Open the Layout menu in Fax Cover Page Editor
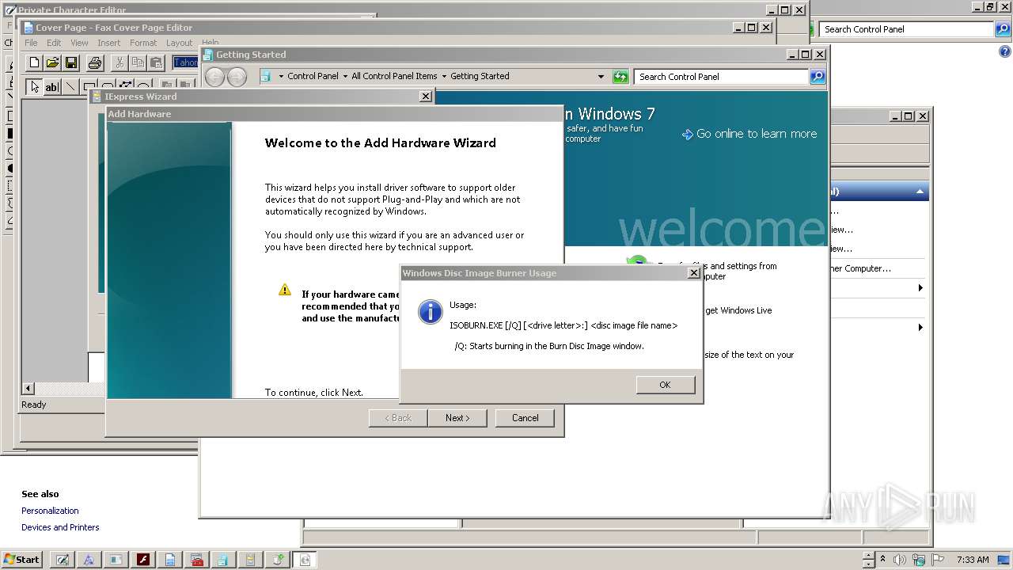The image size is (1013, 570). 179,43
